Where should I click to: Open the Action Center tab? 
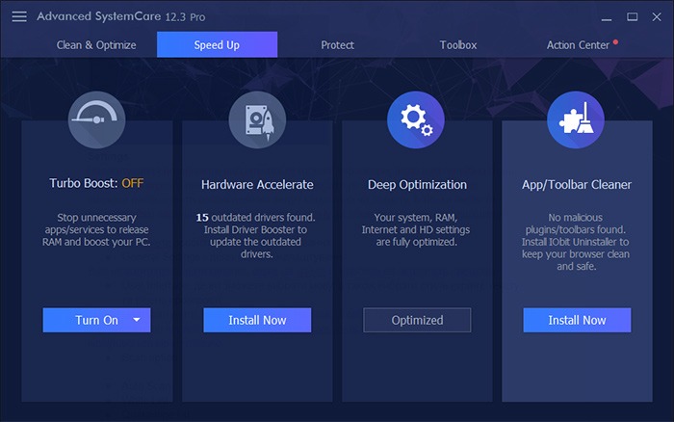(578, 44)
